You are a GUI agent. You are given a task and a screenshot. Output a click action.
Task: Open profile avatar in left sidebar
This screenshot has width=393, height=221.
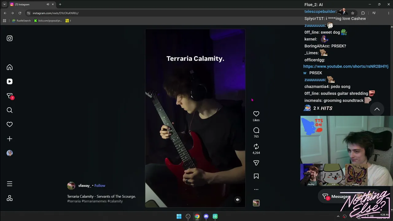tap(10, 153)
